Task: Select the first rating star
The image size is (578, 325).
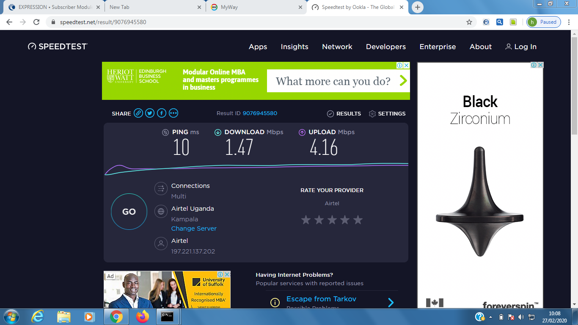Action: click(x=306, y=220)
